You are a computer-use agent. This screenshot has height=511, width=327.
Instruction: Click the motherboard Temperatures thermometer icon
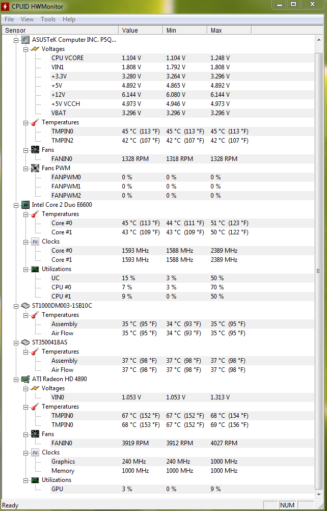[x=35, y=123]
